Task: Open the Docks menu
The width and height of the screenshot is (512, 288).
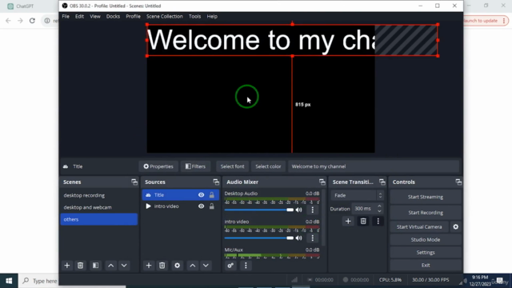Action: click(x=113, y=16)
